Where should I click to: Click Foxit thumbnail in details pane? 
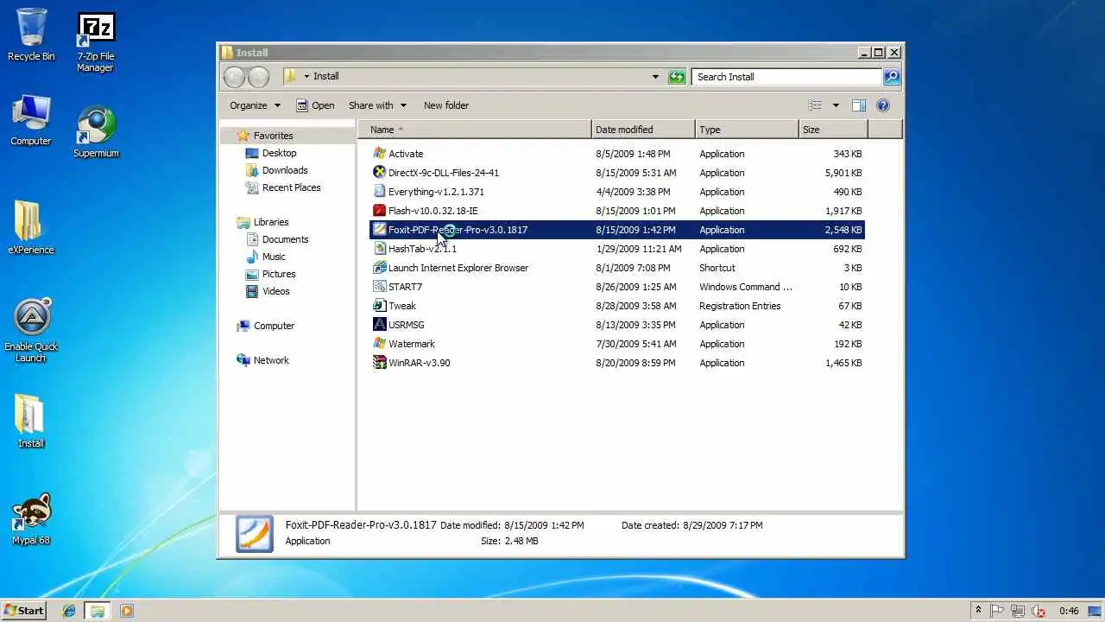(x=255, y=533)
